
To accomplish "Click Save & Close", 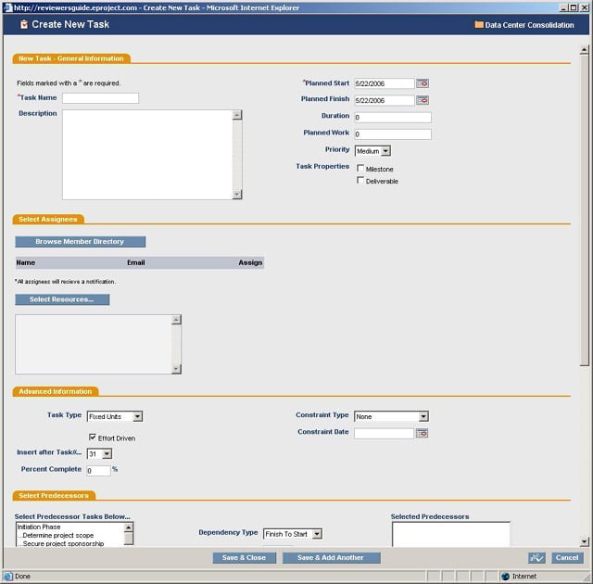I will [245, 558].
